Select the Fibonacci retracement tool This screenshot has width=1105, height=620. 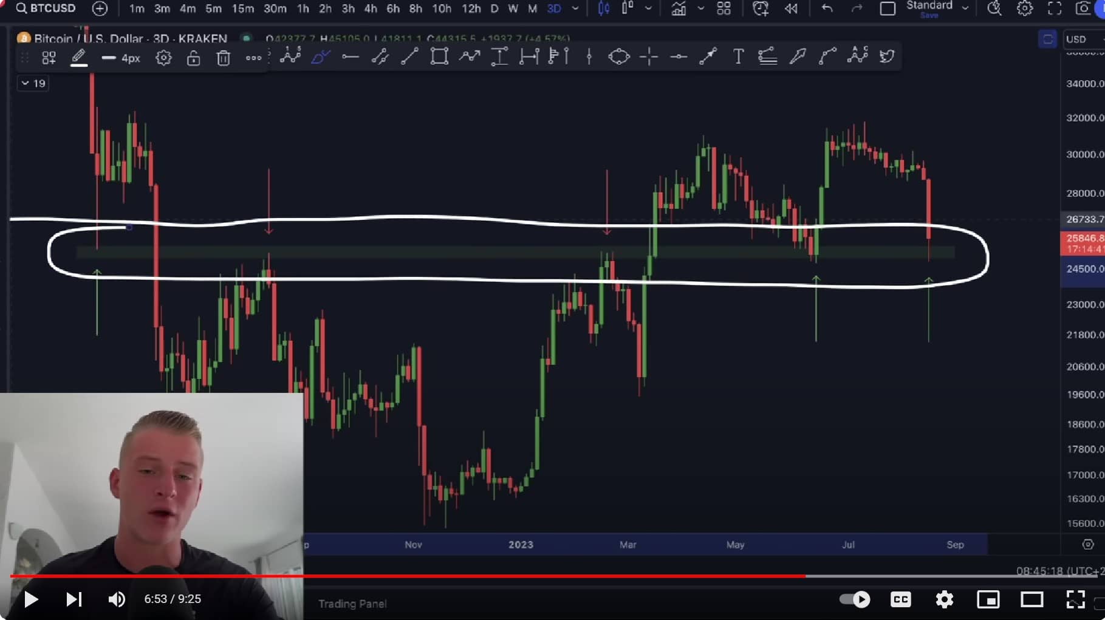pyautogui.click(x=768, y=57)
